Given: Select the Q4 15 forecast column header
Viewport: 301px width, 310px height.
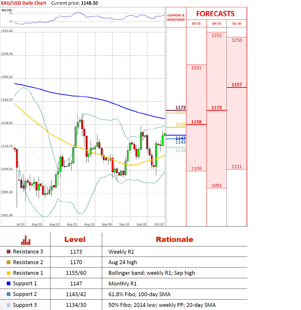Looking at the screenshot, I should pos(217,23).
